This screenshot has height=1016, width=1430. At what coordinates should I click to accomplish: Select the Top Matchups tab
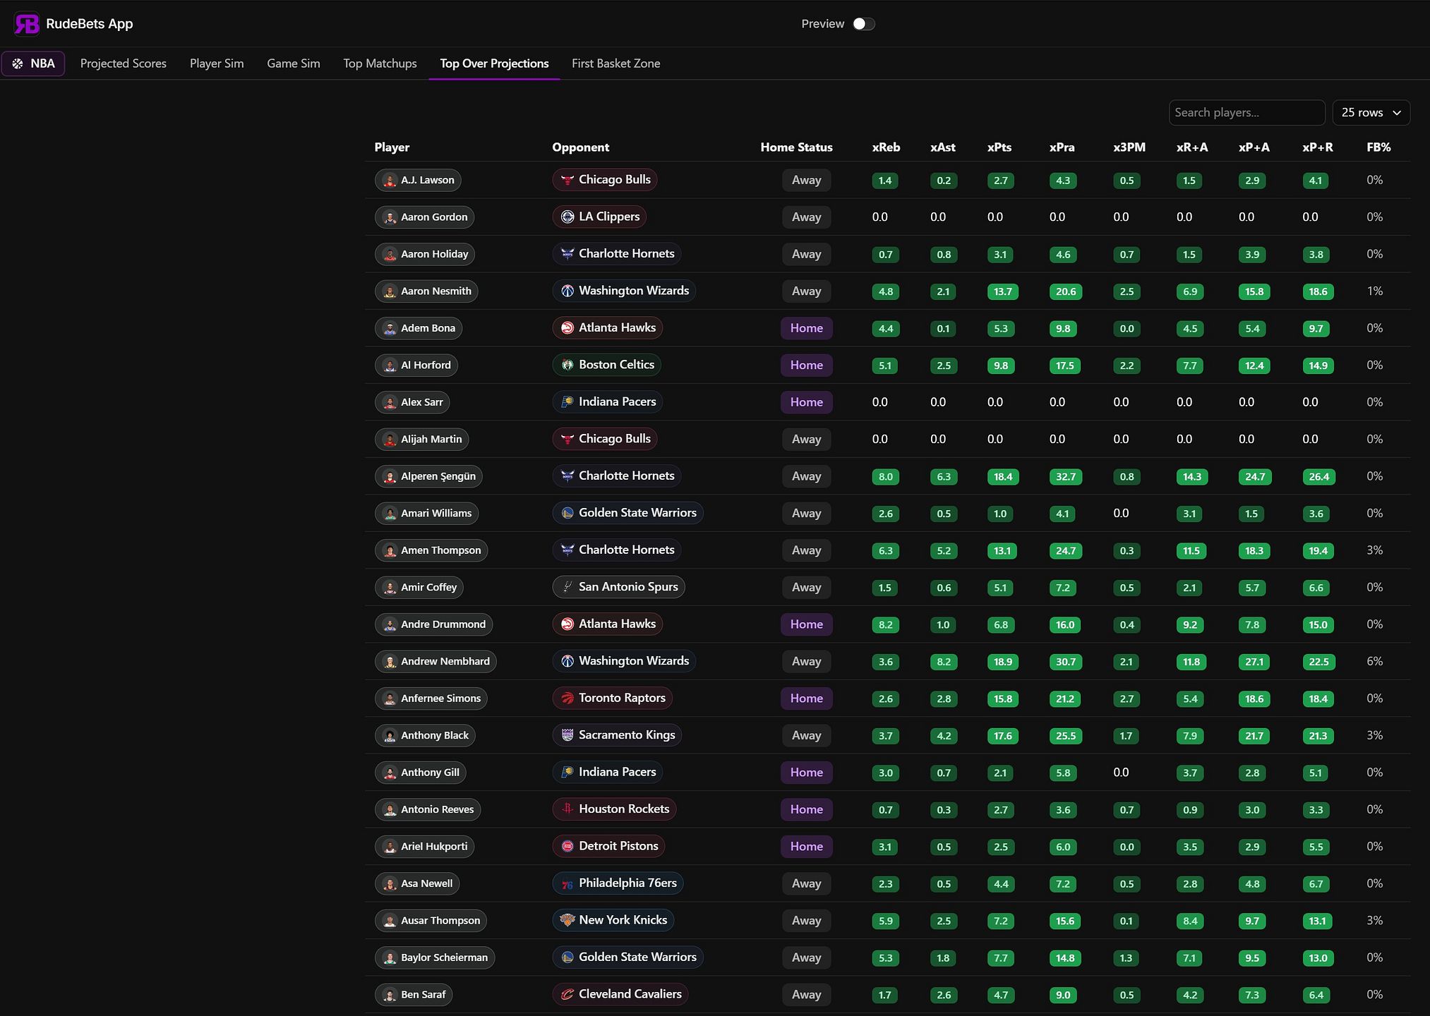click(x=380, y=64)
